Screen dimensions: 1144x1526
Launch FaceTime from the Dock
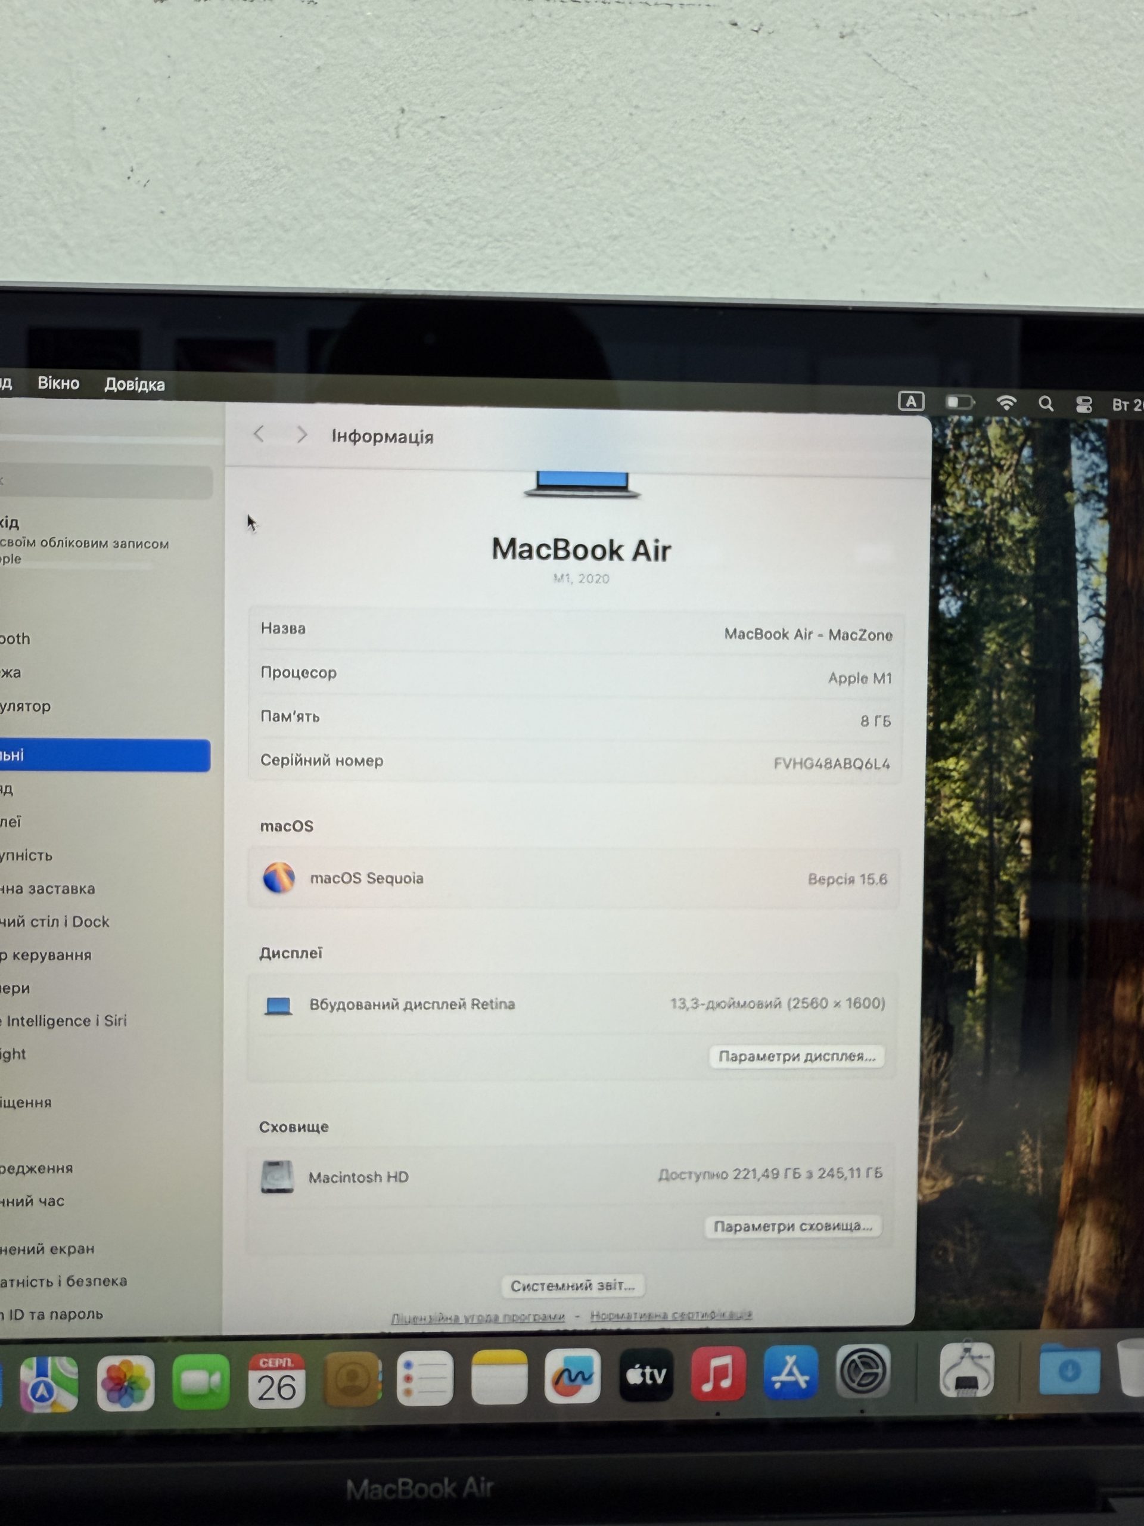point(201,1382)
